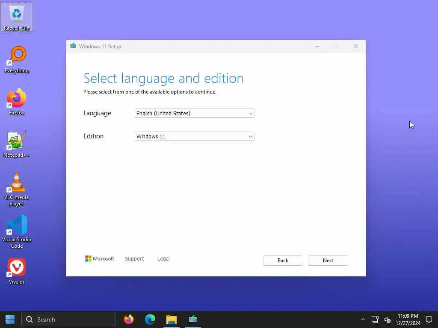Image resolution: width=438 pixels, height=328 pixels.
Task: Go Back to the previous setup page
Action: [283, 261]
